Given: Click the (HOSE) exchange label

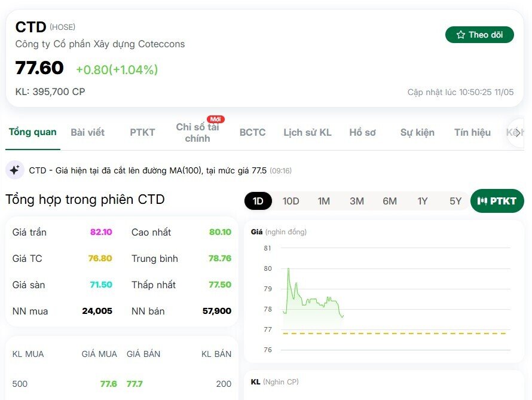Looking at the screenshot, I should (62, 27).
